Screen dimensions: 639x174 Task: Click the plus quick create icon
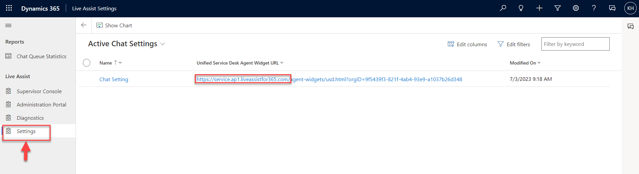tap(539, 8)
